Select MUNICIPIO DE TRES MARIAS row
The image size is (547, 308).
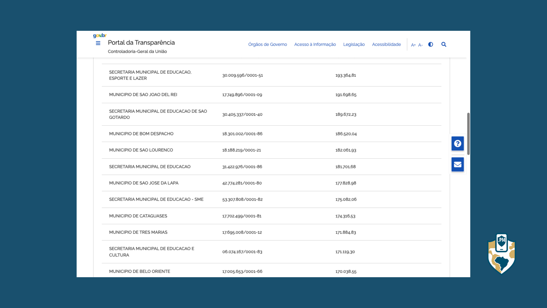(x=138, y=232)
